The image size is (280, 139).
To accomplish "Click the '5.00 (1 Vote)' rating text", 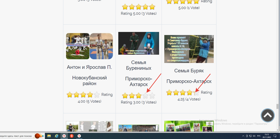I will (189, 8).
